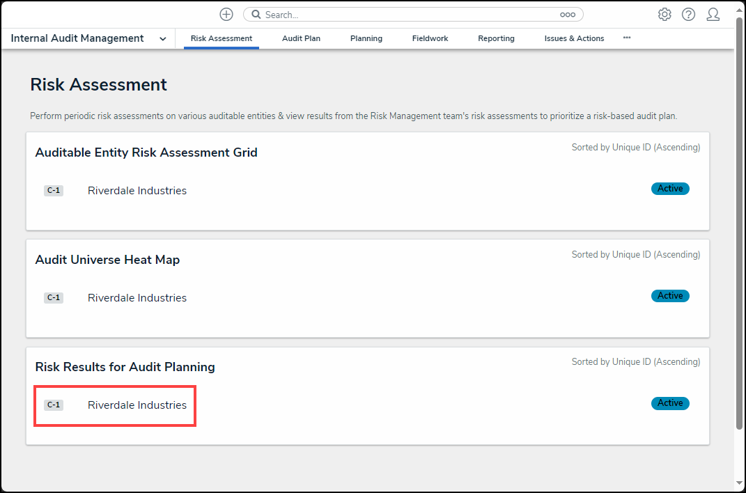Viewport: 746px width, 493px height.
Task: Open the settings gear icon
Action: [x=665, y=15]
